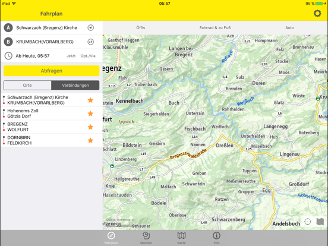Open map layers book icon
The image size is (328, 246).
coord(320,222)
